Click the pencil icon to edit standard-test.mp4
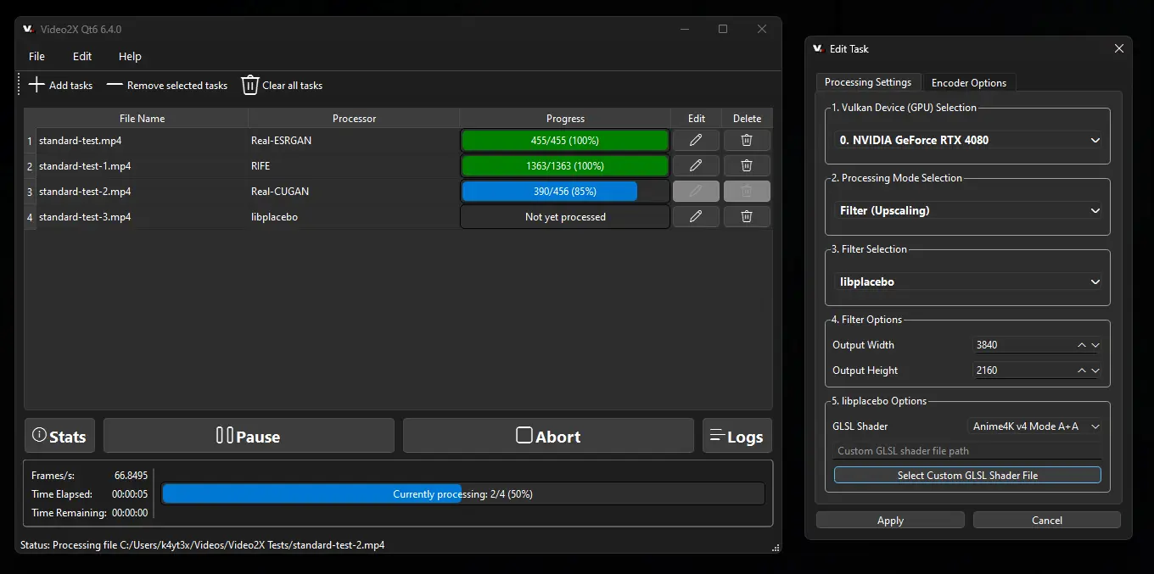Screen dimensions: 1154x574 point(695,140)
